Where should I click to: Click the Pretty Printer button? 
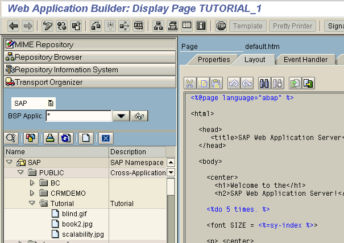tap(292, 26)
